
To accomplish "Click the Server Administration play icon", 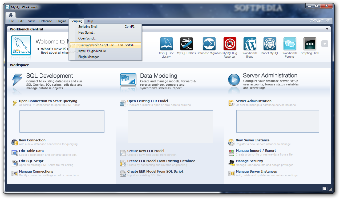I will [x=234, y=79].
